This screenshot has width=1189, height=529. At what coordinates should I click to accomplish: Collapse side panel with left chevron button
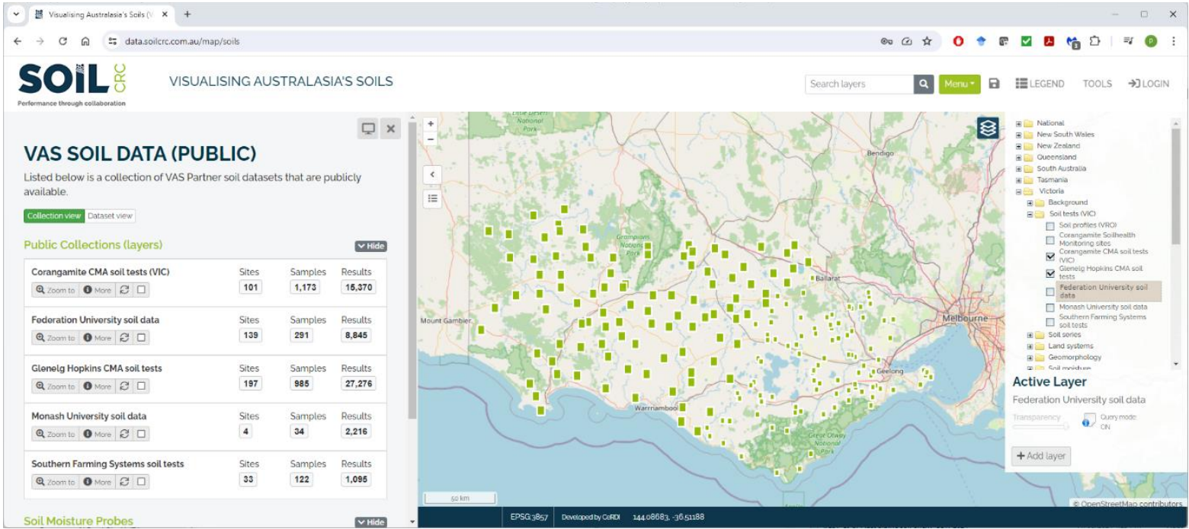(432, 174)
